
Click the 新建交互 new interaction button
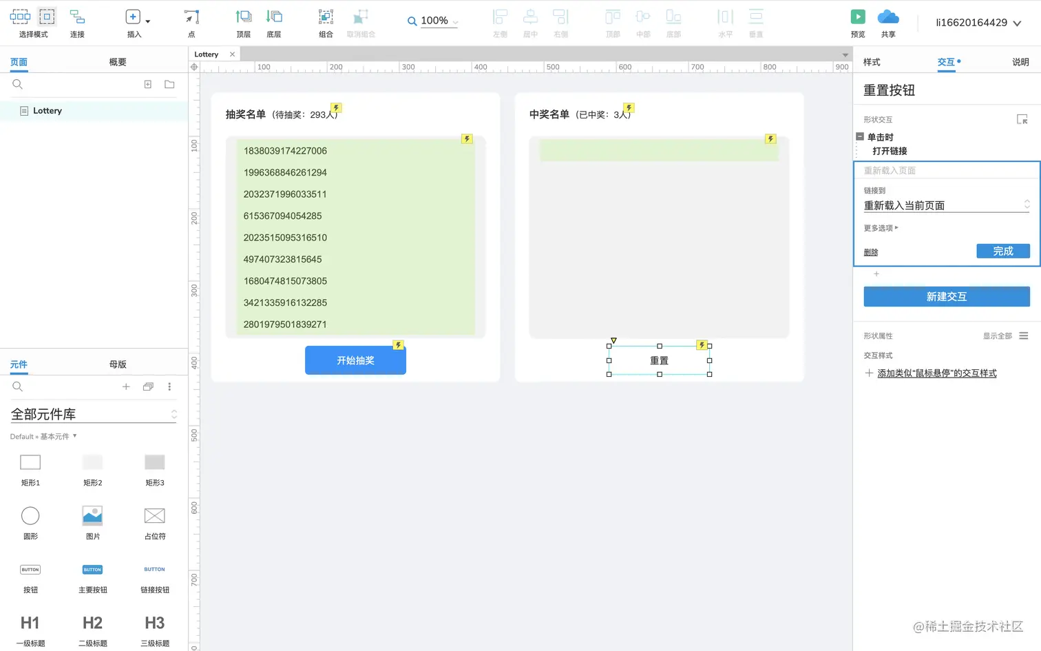pos(947,297)
